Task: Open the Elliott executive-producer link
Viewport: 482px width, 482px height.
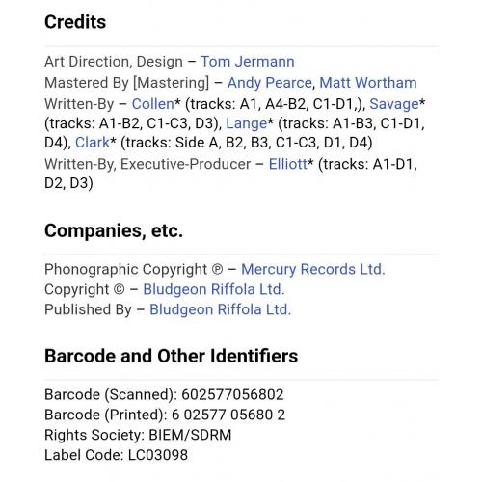Action: pyautogui.click(x=288, y=164)
